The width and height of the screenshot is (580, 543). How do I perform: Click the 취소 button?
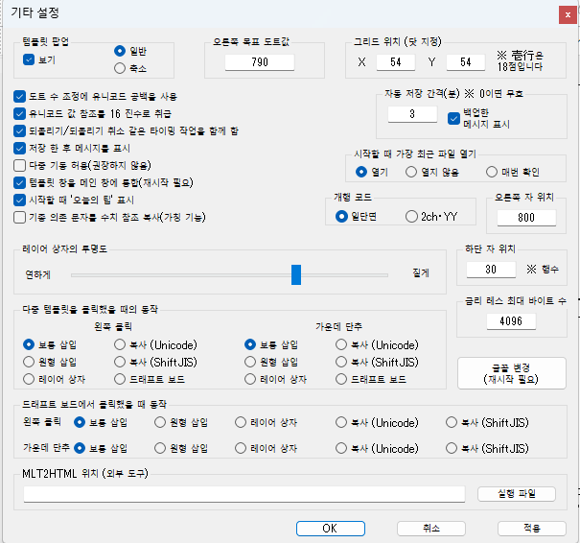[431, 529]
